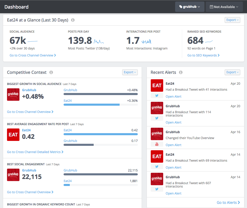
Task: Click the Eat24 +0.36% progress bar
Action: tap(101, 105)
